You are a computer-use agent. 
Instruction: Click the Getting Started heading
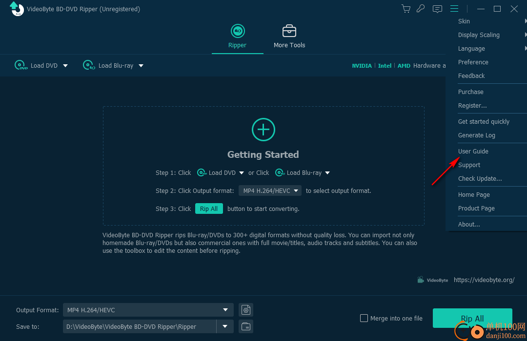point(263,155)
